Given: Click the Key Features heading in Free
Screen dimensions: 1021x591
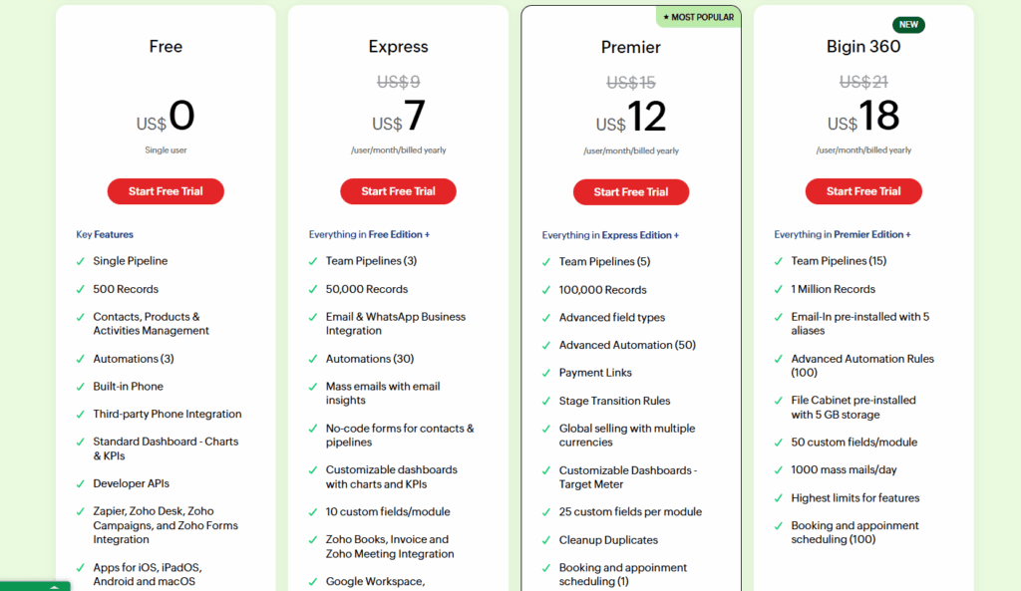Looking at the screenshot, I should click(105, 235).
